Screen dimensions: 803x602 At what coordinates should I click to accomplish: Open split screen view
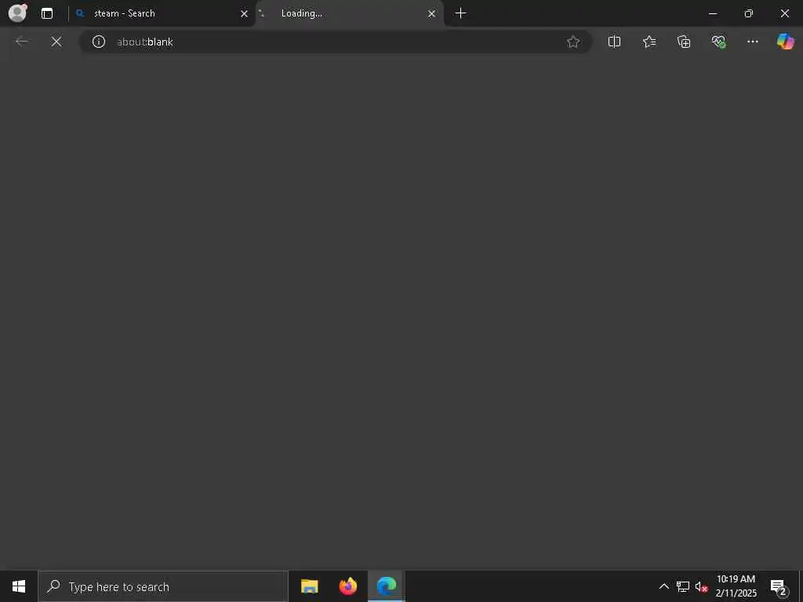click(x=614, y=42)
